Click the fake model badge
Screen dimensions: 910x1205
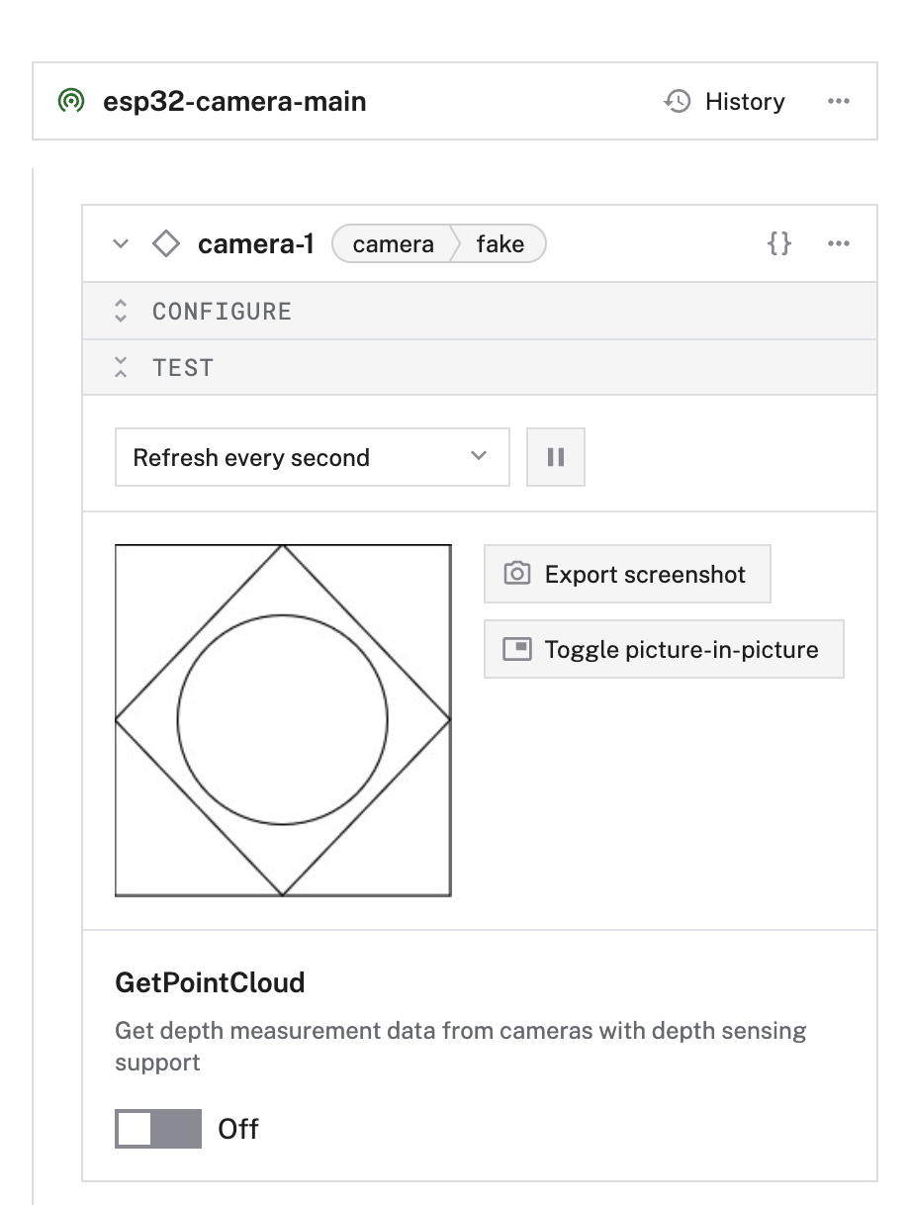point(500,244)
